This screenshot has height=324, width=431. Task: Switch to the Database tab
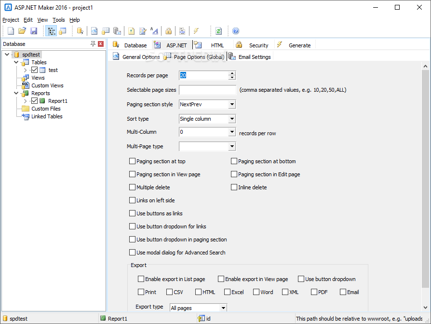pyautogui.click(x=130, y=45)
